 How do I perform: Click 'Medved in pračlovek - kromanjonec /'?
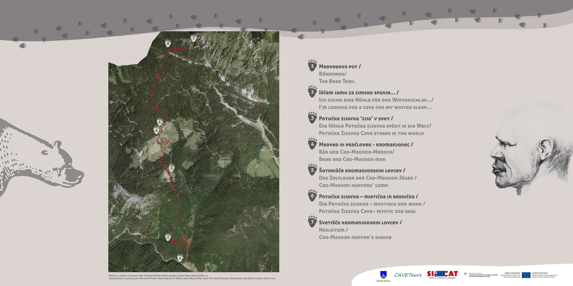(366, 145)
